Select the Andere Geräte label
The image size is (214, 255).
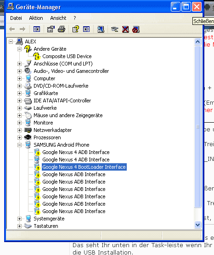pos(50,49)
